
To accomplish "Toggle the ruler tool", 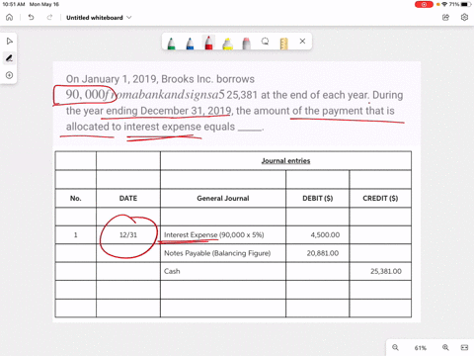I will [x=283, y=44].
